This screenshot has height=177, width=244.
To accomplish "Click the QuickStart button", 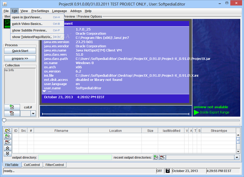I will pyautogui.click(x=20, y=51).
